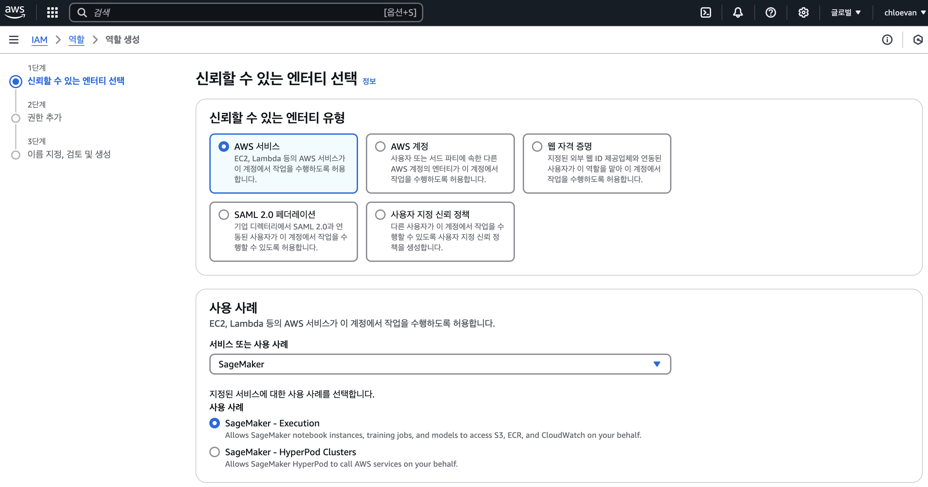This screenshot has width=928, height=487.
Task: Go to IAM breadcrumb link
Action: pyautogui.click(x=39, y=40)
